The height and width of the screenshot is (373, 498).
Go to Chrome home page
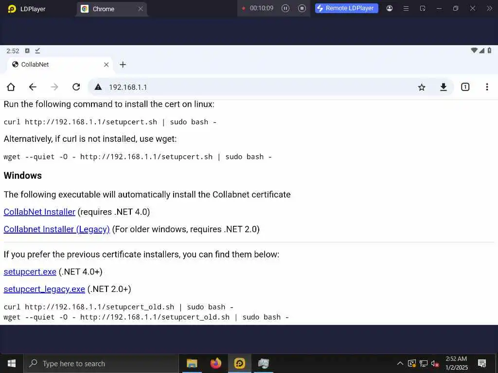coord(11,87)
